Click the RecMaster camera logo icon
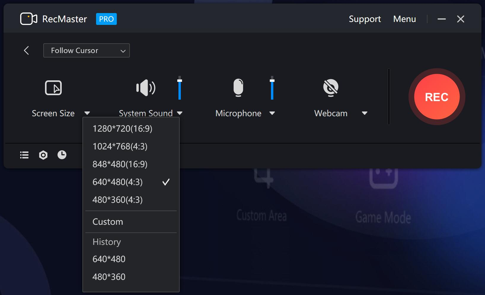Image resolution: width=485 pixels, height=295 pixels. click(x=28, y=19)
